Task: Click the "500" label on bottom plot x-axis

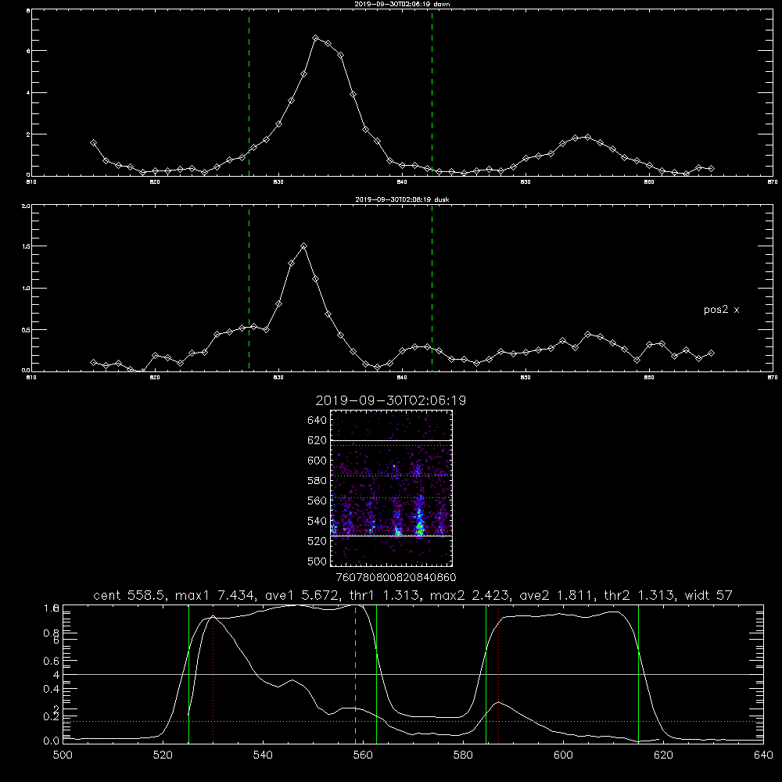Action: (63, 755)
